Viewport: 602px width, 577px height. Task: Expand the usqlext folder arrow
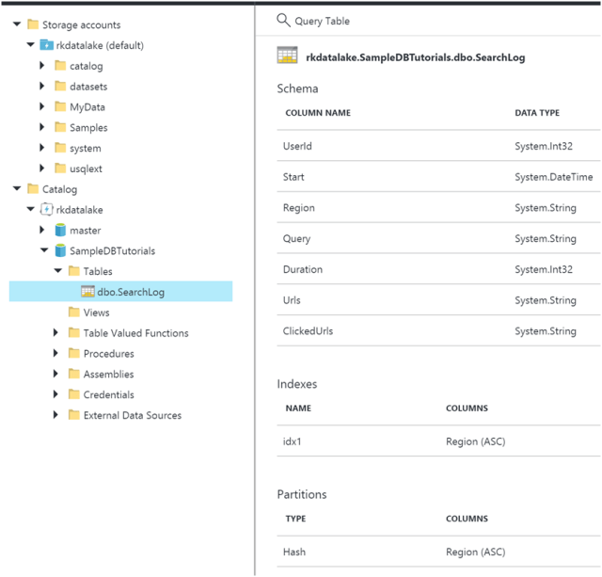(42, 168)
